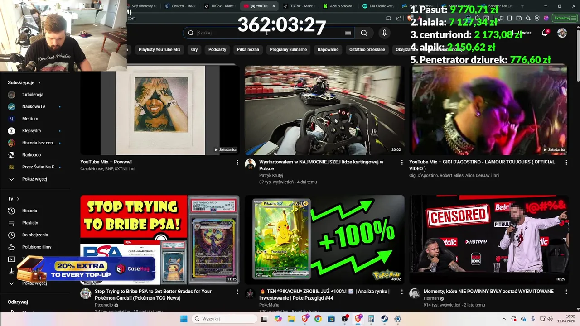Click the YouTube search magnifier button
The width and height of the screenshot is (580, 326).
tap(364, 33)
